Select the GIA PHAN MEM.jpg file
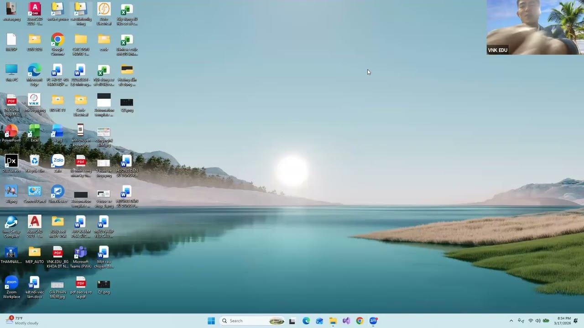The height and width of the screenshot is (328, 584). point(57,289)
